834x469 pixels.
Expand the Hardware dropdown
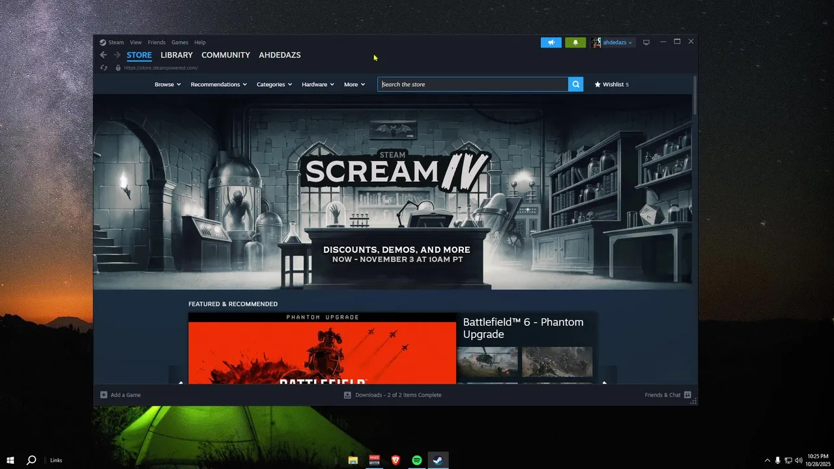pos(318,84)
